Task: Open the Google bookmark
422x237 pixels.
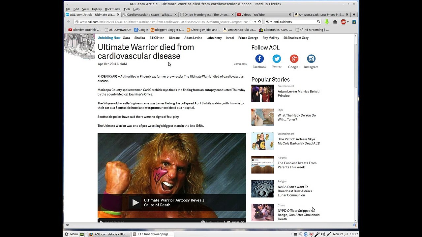Action: point(141,30)
